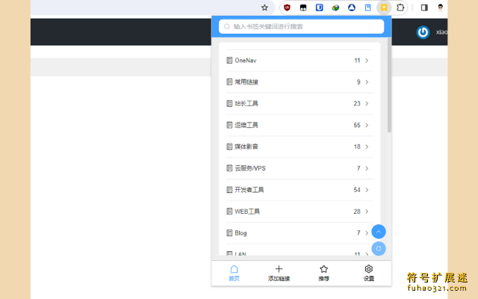
Task: Click the folder icon beside 运维工具
Action: pos(229,126)
